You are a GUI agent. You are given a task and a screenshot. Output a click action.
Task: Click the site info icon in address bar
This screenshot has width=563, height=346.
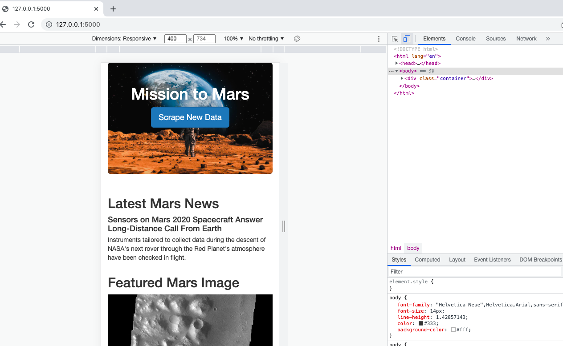click(48, 24)
